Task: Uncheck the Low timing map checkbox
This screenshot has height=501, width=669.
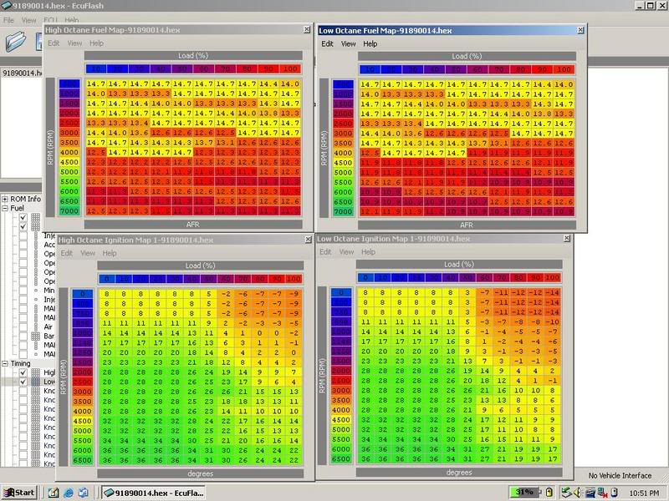Action: 23,382
